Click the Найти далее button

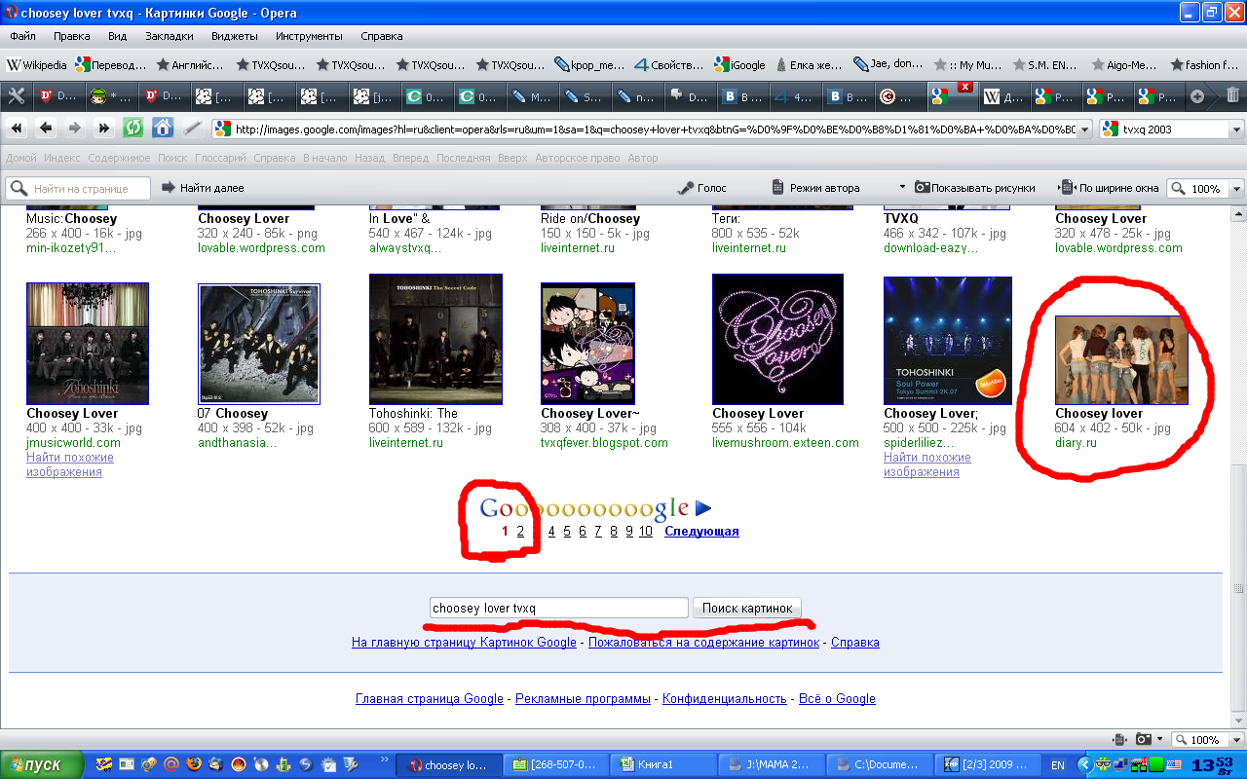click(203, 188)
